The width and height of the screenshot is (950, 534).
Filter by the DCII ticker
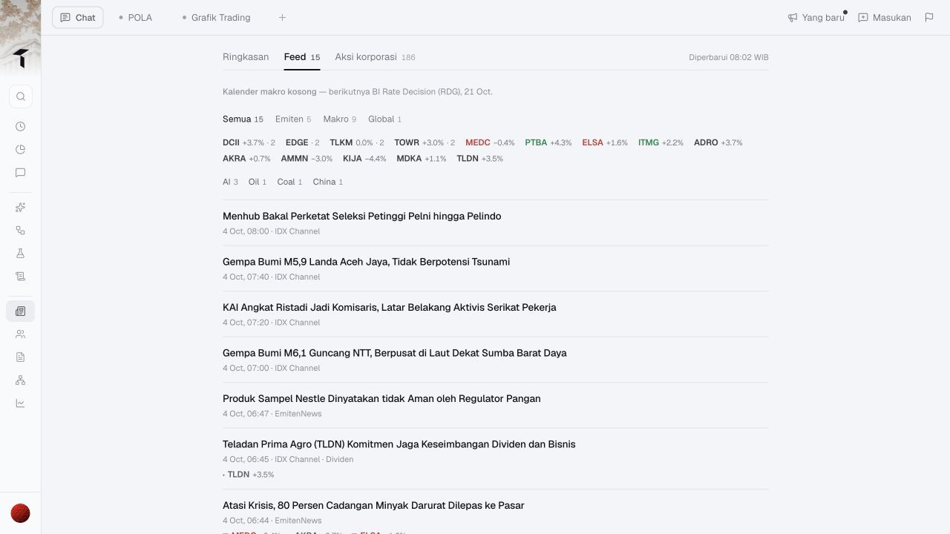point(249,142)
